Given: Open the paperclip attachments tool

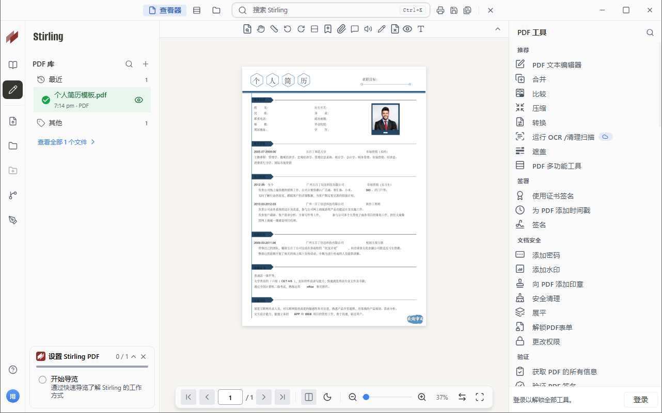Looking at the screenshot, I should [x=341, y=29].
